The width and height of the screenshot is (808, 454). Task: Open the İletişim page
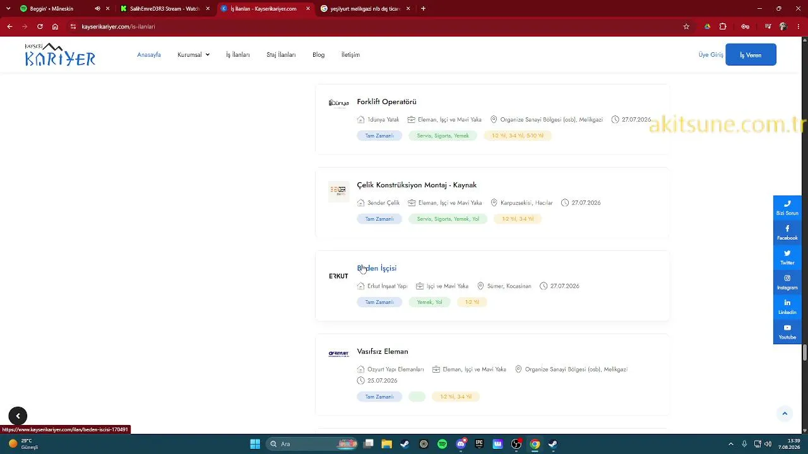[350, 55]
